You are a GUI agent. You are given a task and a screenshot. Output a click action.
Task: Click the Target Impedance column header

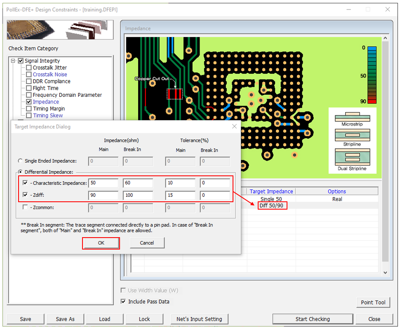[x=271, y=191]
